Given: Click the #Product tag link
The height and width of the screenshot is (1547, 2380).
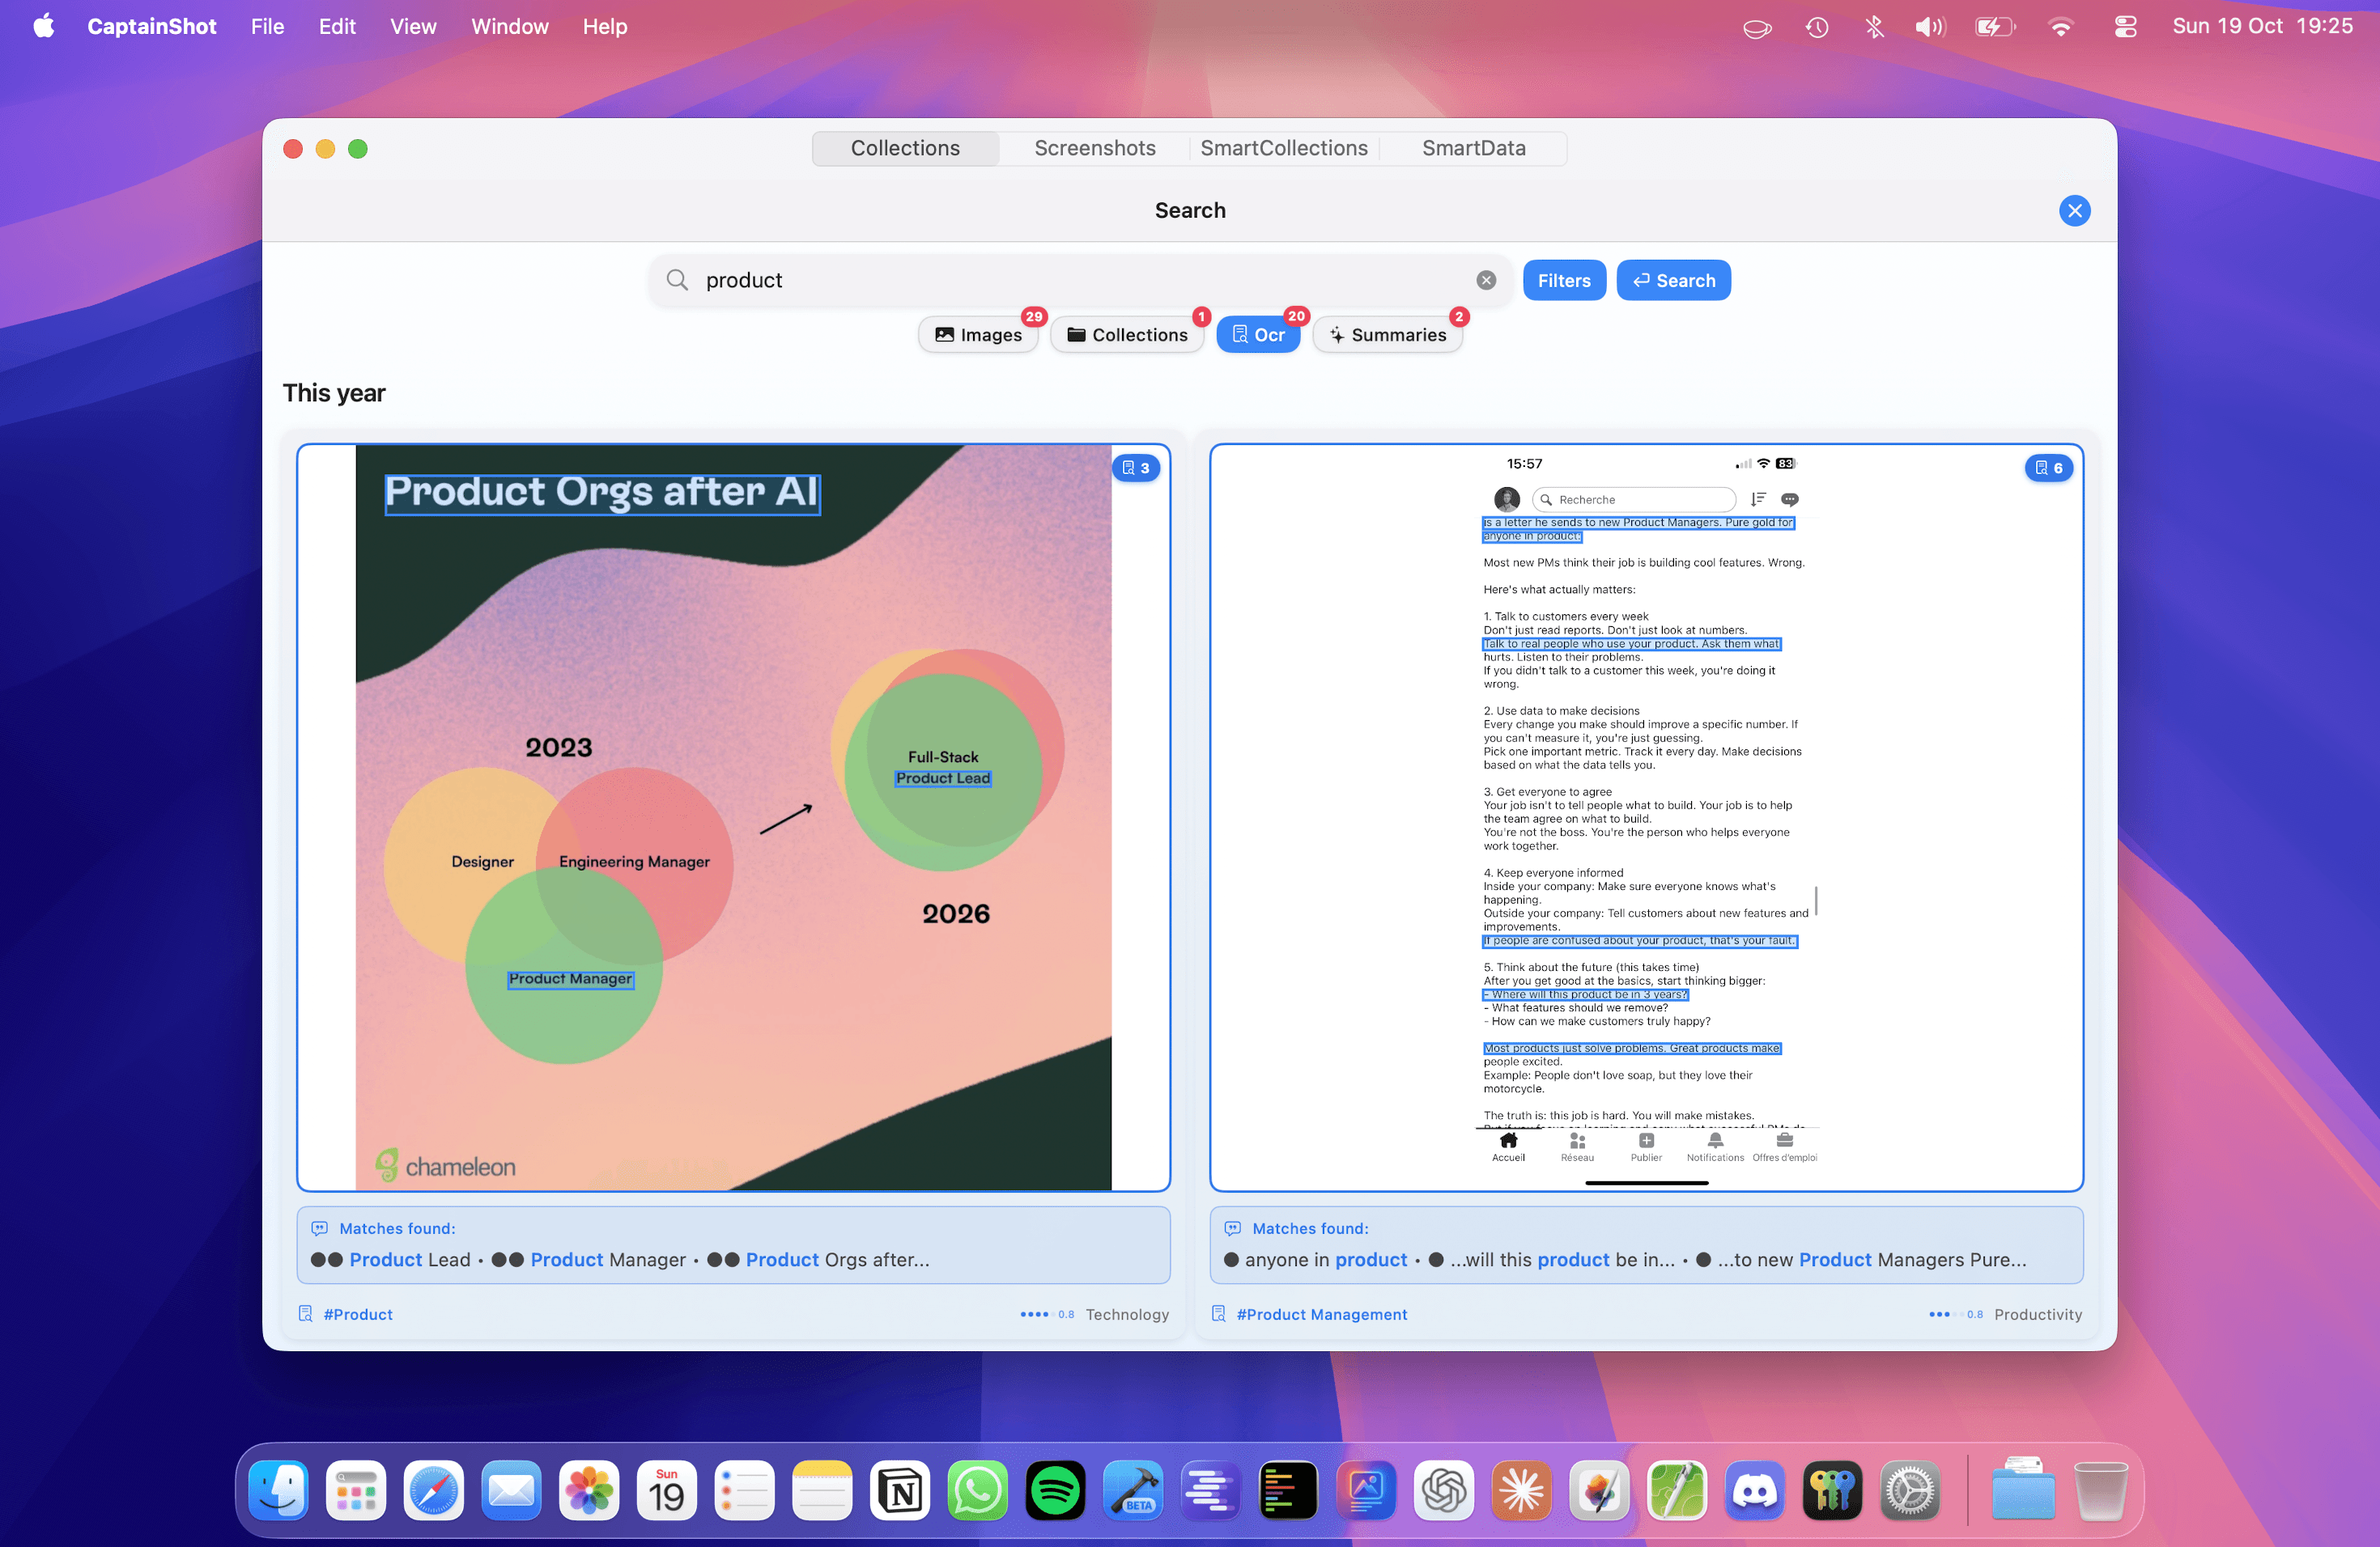Looking at the screenshot, I should click(358, 1314).
